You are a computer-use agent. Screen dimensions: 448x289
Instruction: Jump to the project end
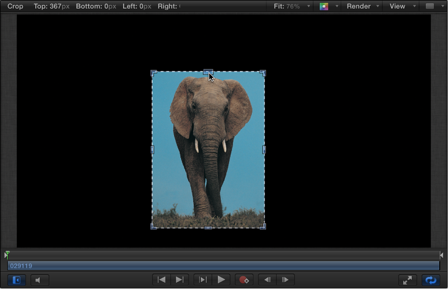pos(179,280)
